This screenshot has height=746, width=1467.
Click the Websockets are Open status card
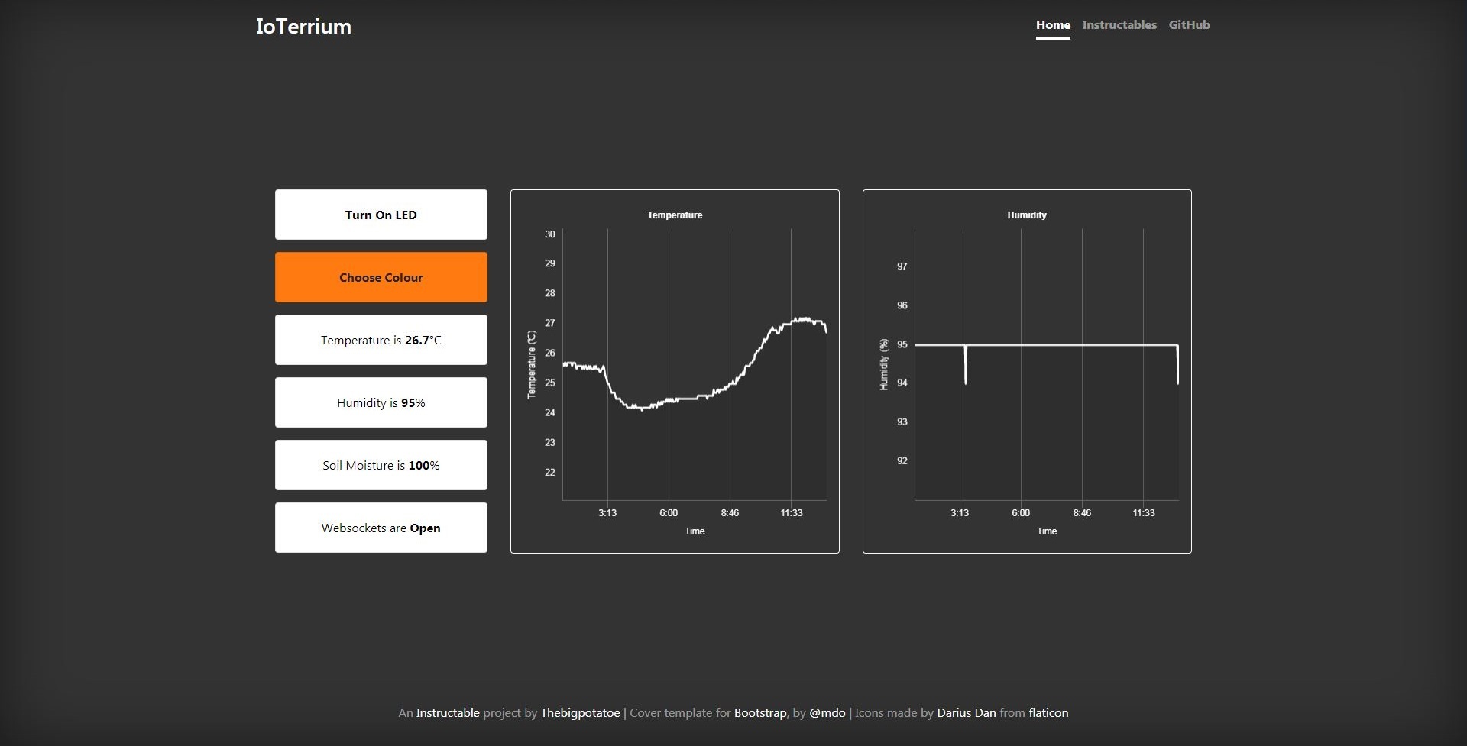381,528
